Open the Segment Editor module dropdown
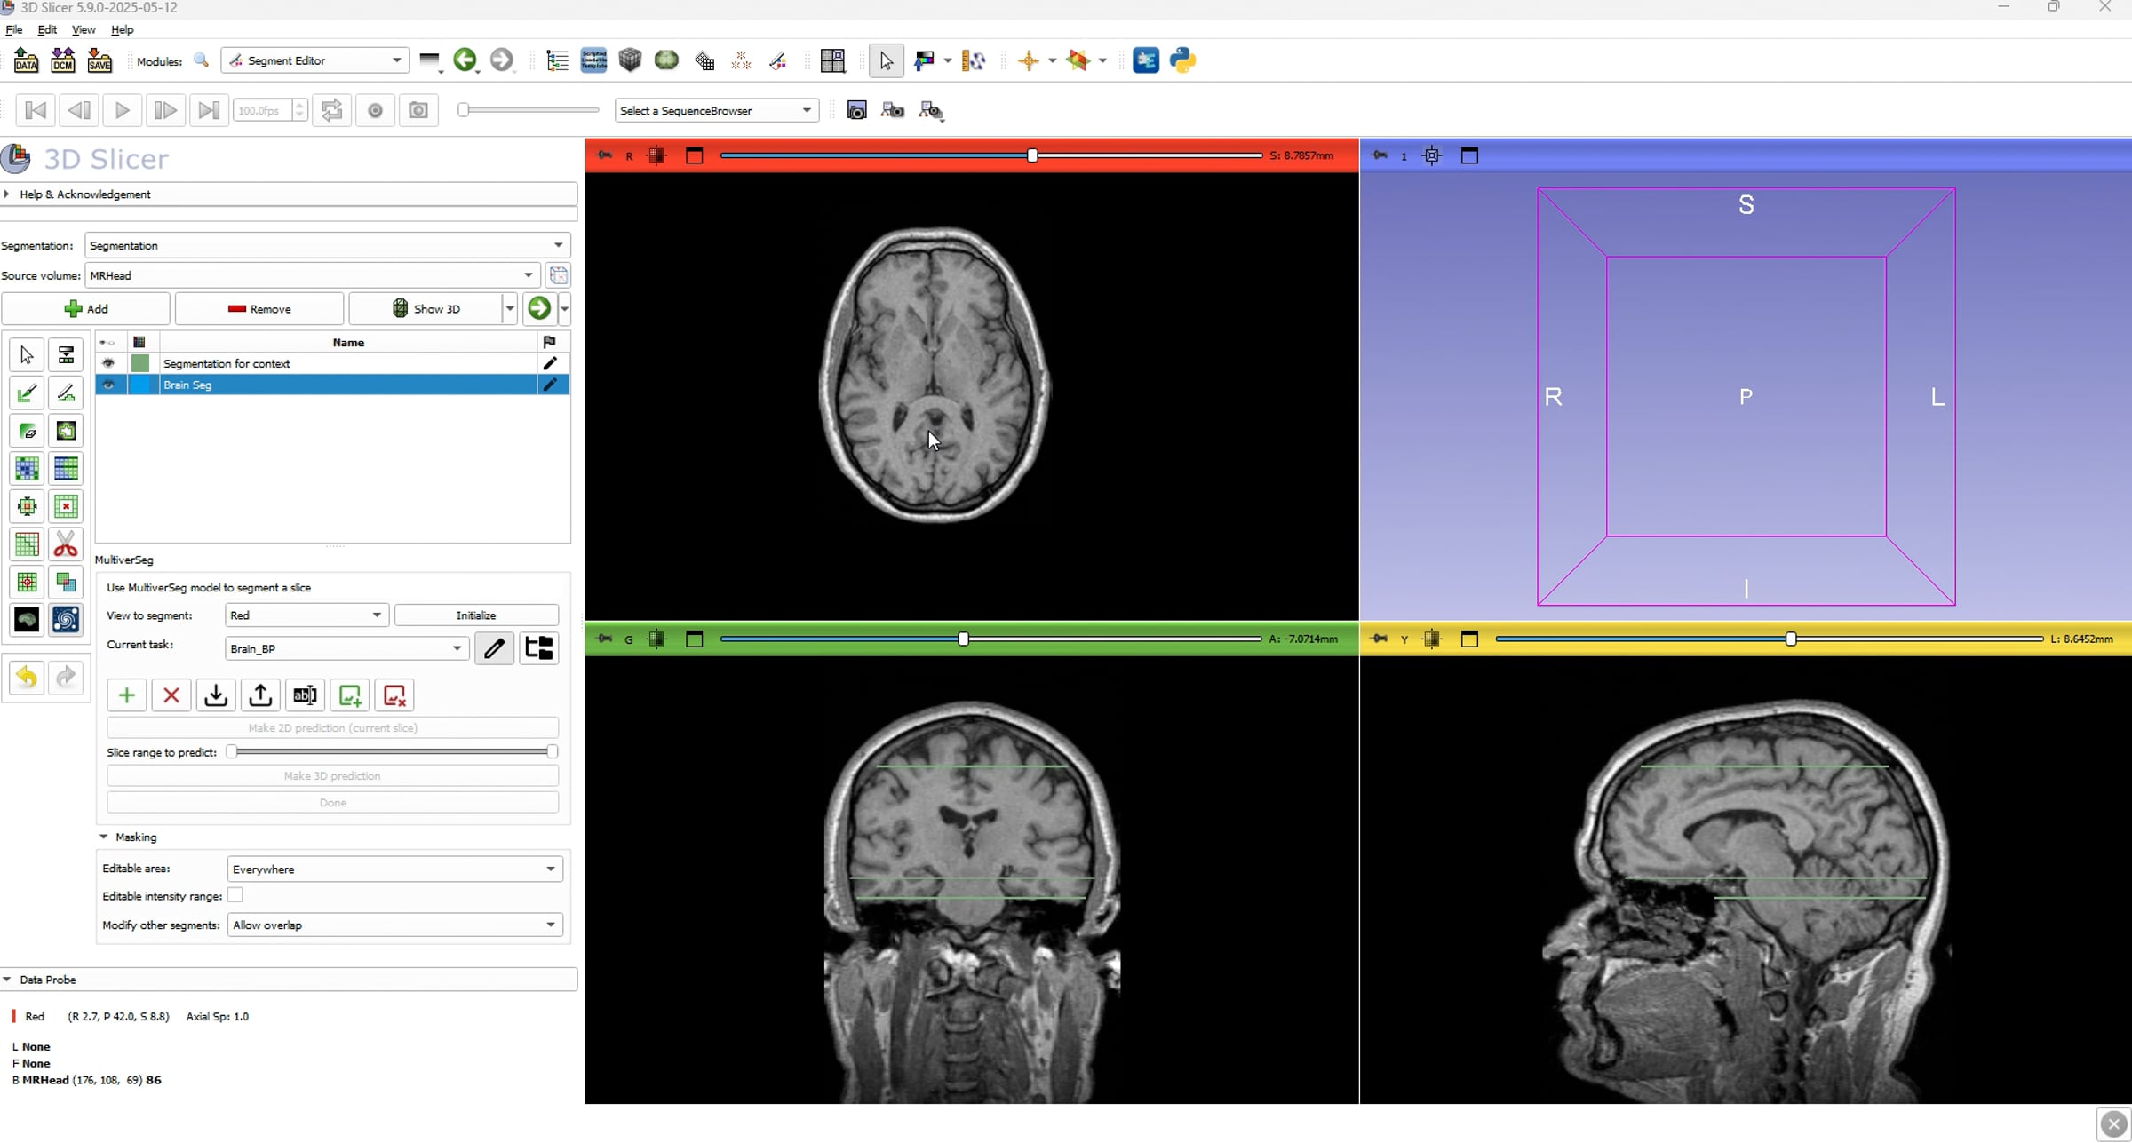This screenshot has height=1143, width=2132. [315, 60]
